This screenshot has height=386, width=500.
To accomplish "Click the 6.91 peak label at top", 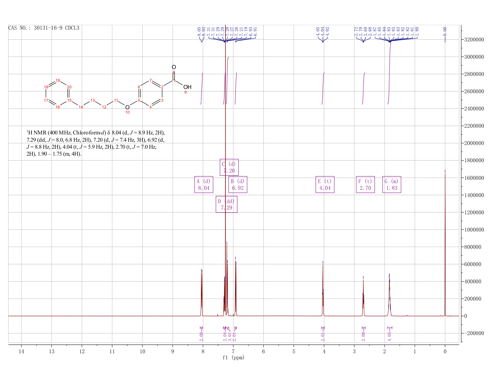I will click(255, 31).
